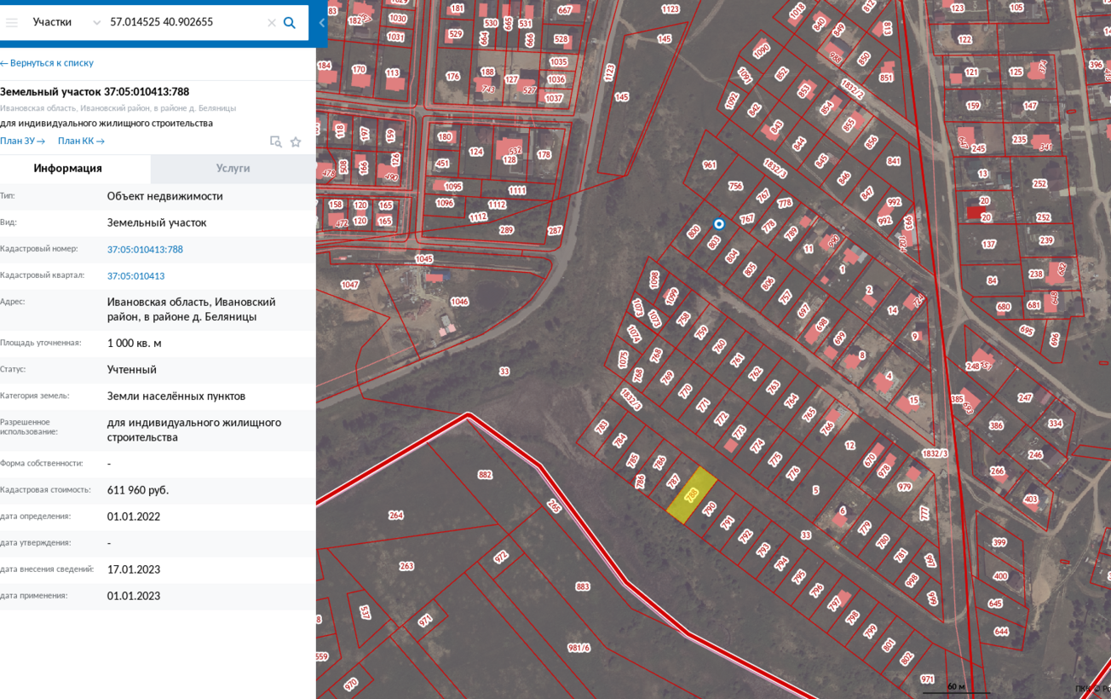This screenshot has height=699, width=1111.
Task: Click the magnifier search icon
Action: (290, 23)
